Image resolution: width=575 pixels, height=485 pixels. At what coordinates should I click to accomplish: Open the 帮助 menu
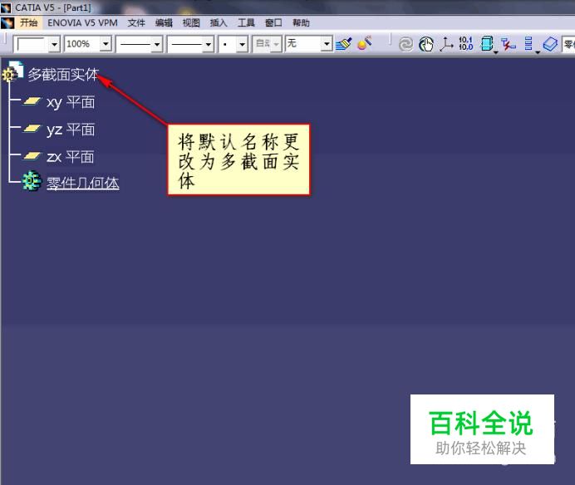301,22
